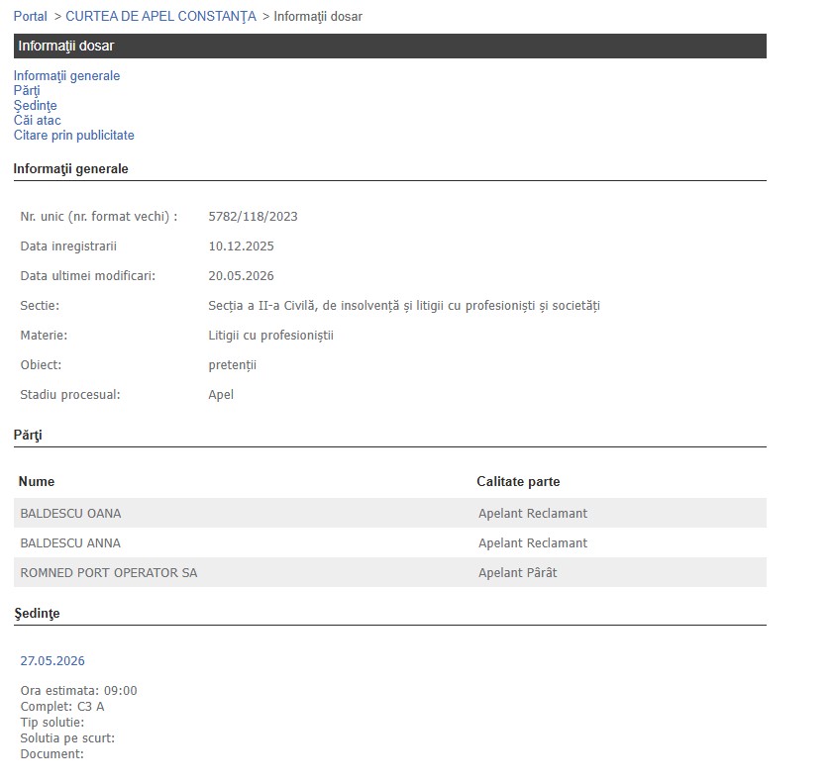Click the Părți section heading
The height and width of the screenshot is (784, 833).
tap(28, 436)
